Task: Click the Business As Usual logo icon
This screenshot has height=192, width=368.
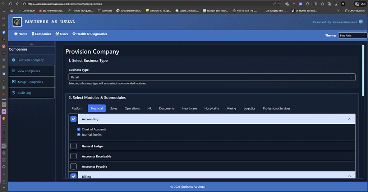Action: [x=17, y=22]
